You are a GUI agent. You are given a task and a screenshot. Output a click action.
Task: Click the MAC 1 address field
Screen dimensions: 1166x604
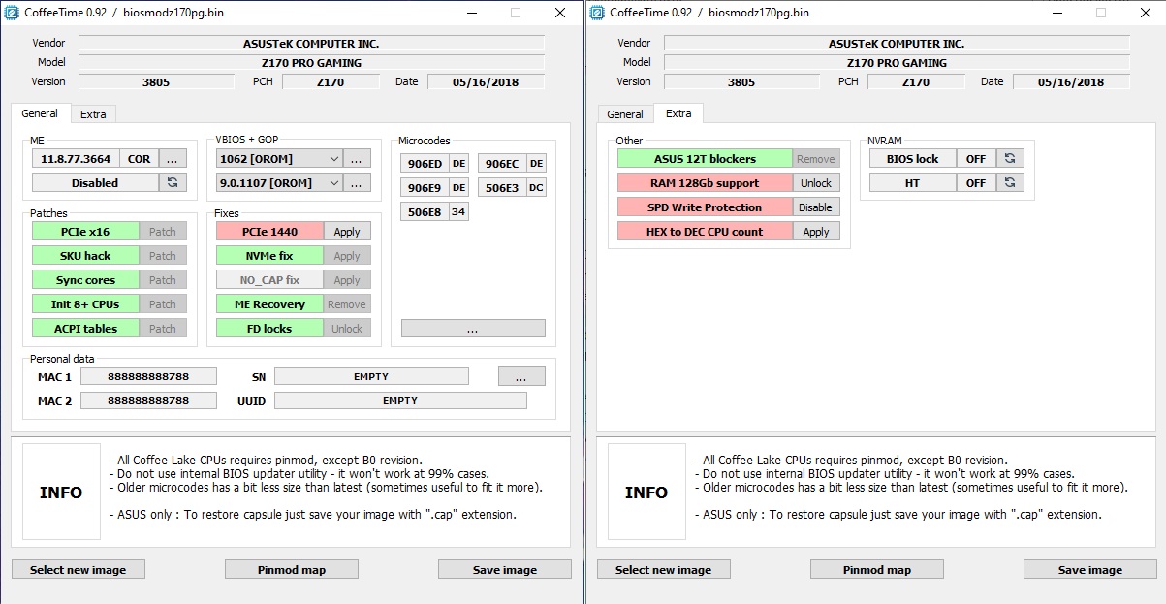[148, 376]
